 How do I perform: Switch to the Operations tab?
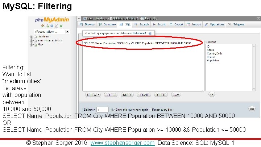[215, 24]
